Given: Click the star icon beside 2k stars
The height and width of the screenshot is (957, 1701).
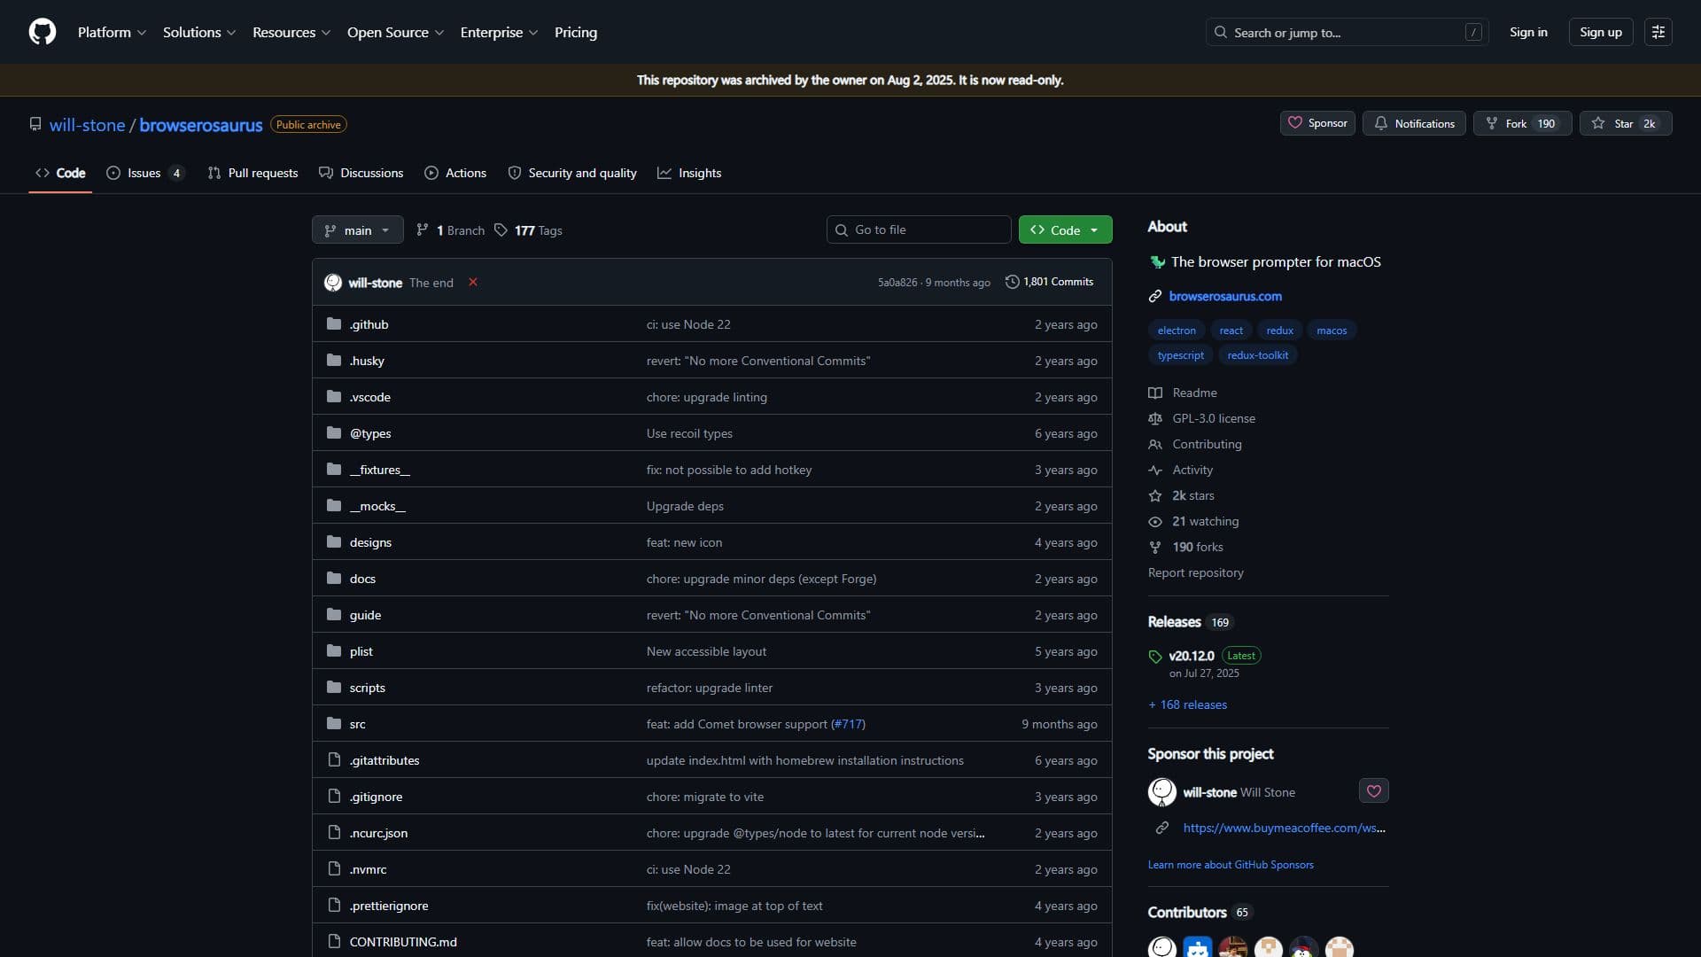Looking at the screenshot, I should pyautogui.click(x=1155, y=495).
